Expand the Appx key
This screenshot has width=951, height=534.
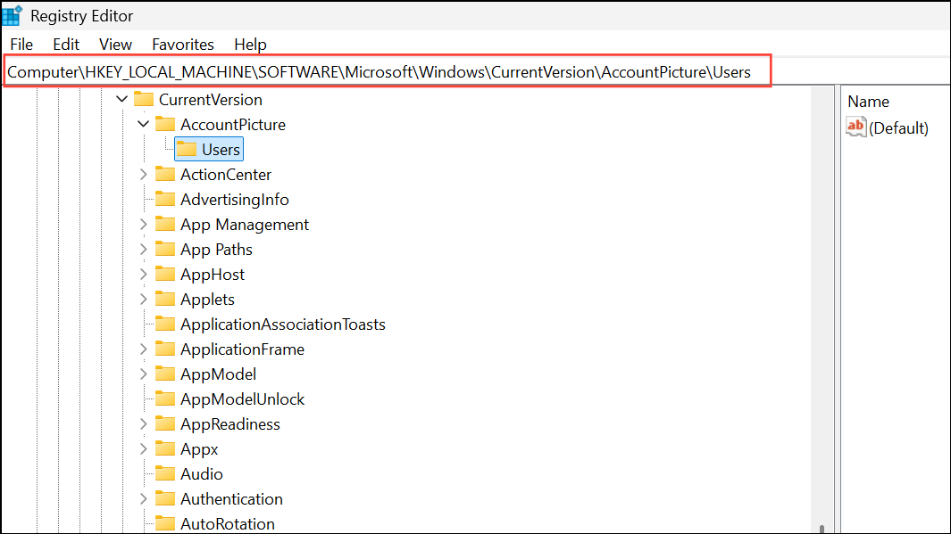(x=143, y=448)
